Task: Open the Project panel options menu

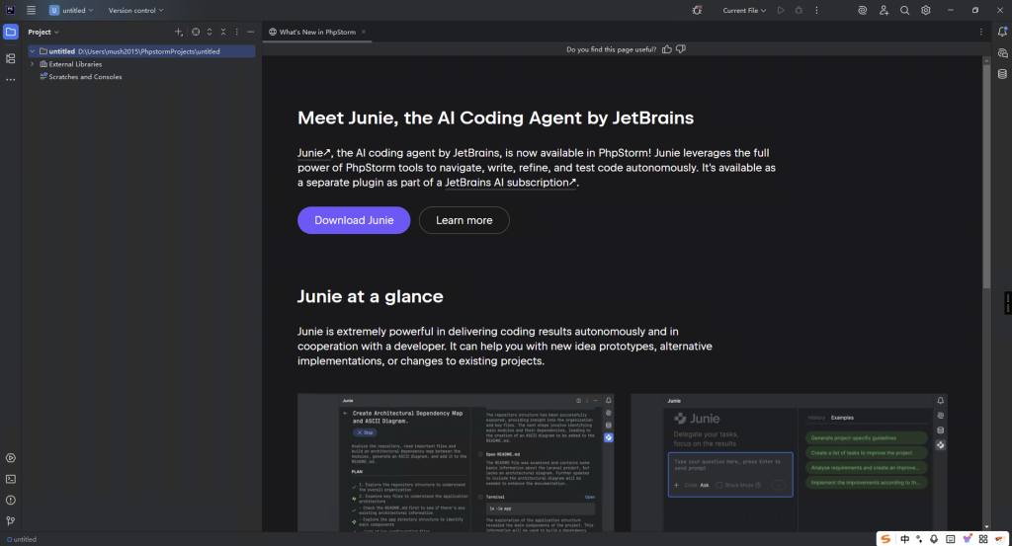Action: pos(237,32)
